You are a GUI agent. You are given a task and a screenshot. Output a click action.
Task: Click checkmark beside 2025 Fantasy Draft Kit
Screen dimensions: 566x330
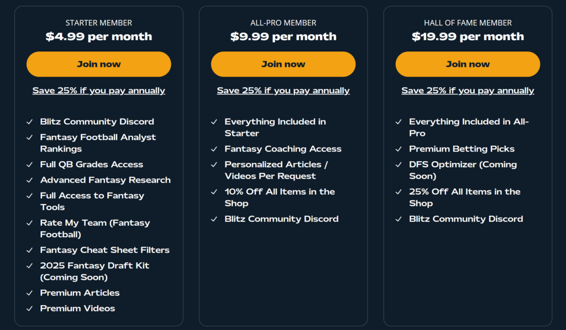(x=29, y=265)
